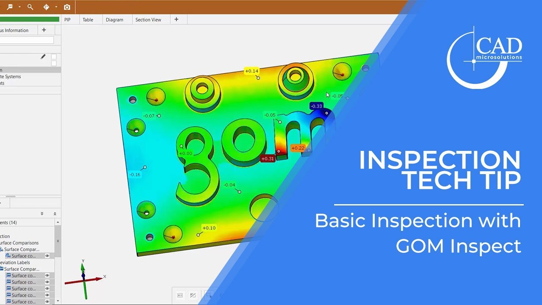
Task: Click the -0.07 deviation label
Action: pos(149,116)
